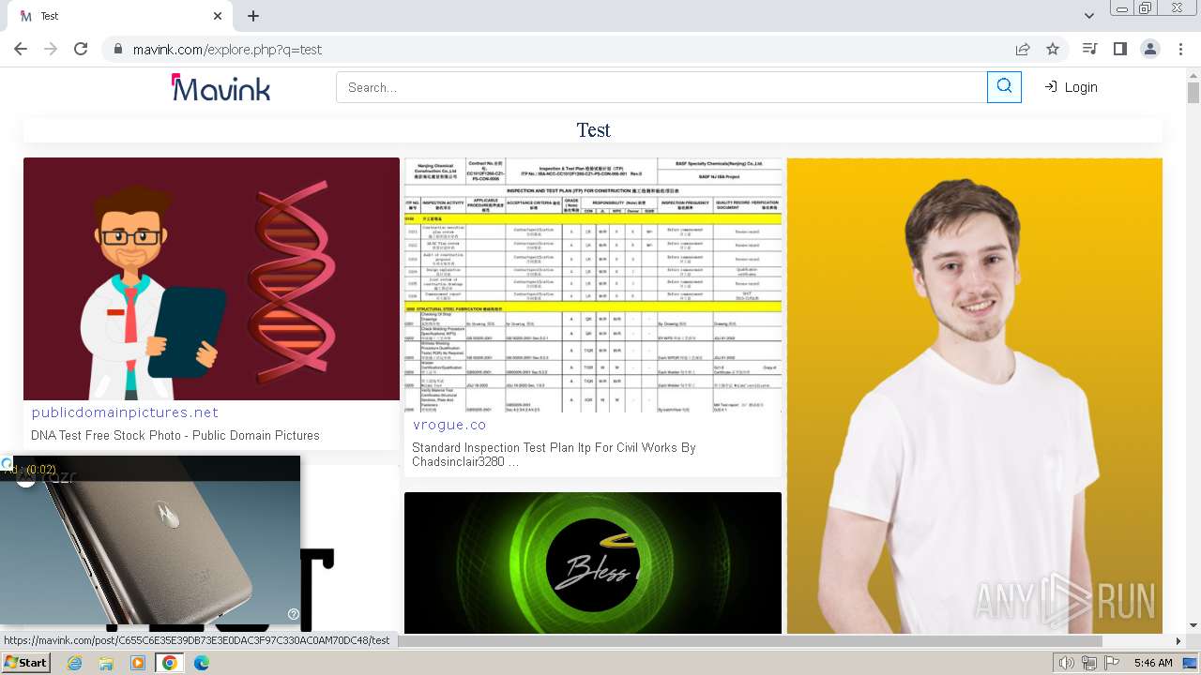Bookmark this tab with the star
This screenshot has height=675, width=1201.
tap(1053, 50)
